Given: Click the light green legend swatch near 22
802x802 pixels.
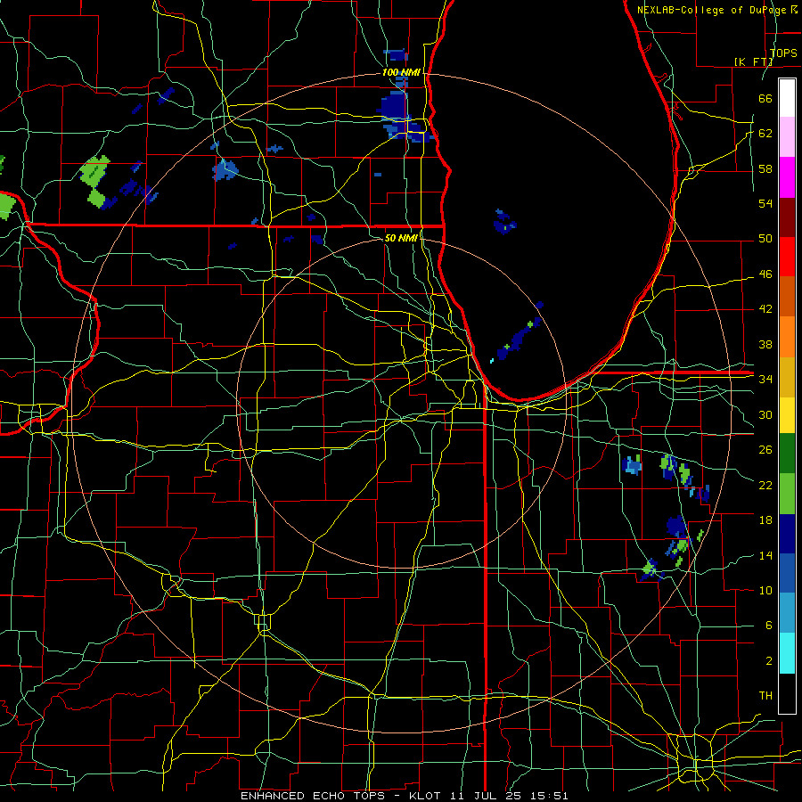Looking at the screenshot, I should coord(787,494).
